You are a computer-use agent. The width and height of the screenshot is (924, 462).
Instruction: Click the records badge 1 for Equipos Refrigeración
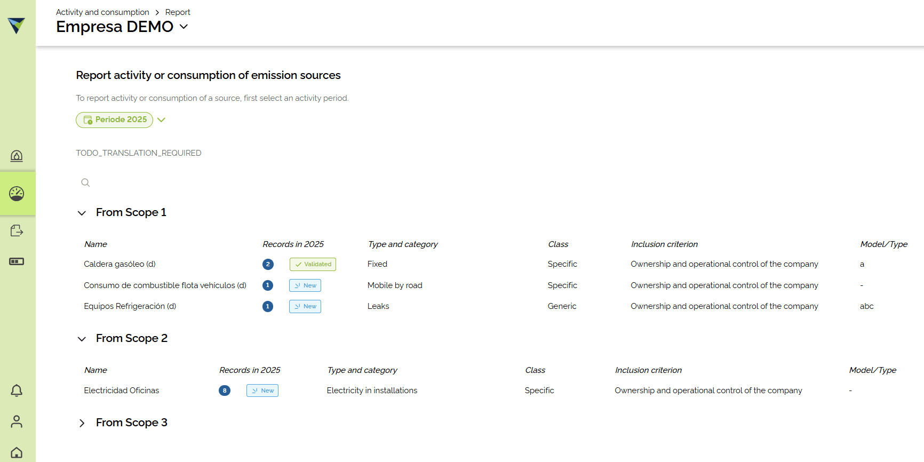268,306
